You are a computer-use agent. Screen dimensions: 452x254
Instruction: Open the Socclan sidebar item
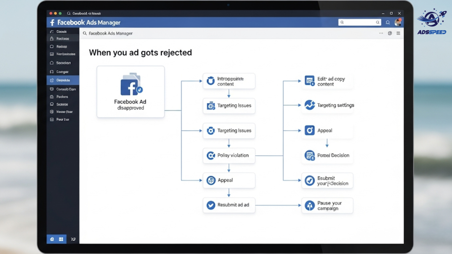click(63, 63)
